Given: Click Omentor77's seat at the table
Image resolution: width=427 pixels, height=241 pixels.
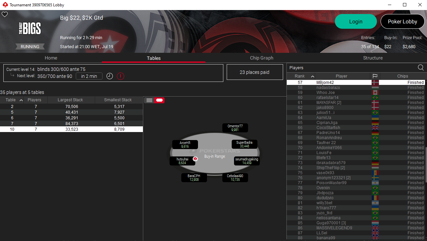Looking at the screenshot, I should coord(235,128).
